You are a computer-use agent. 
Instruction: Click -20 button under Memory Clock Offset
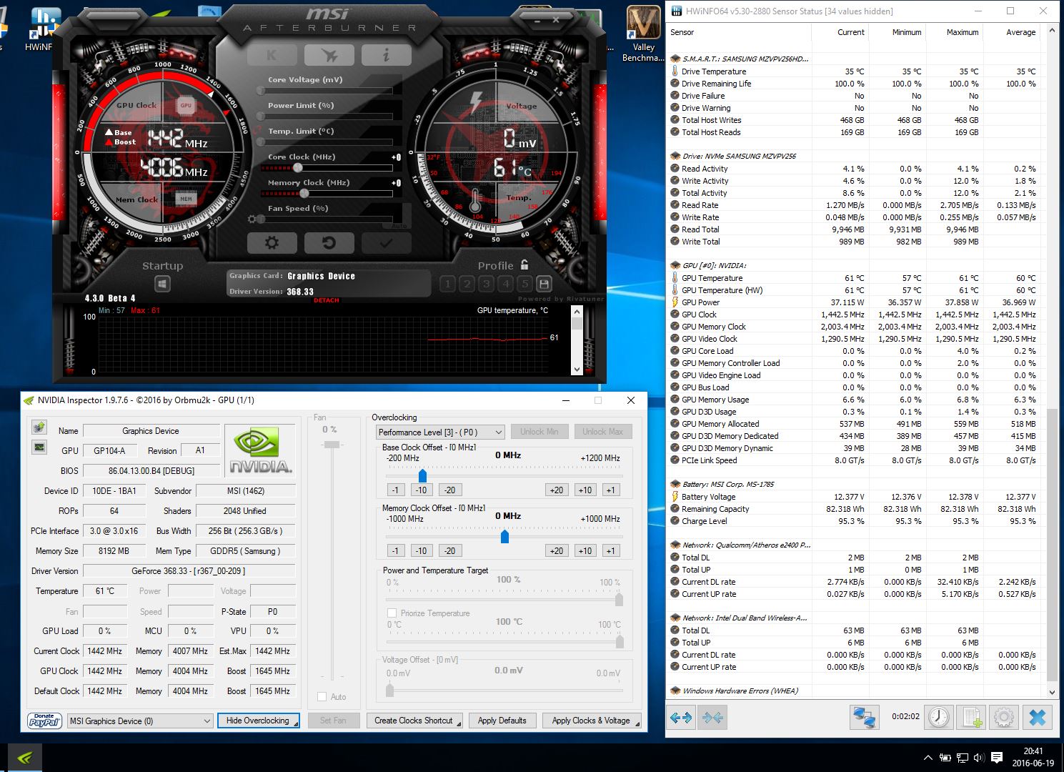(x=449, y=550)
